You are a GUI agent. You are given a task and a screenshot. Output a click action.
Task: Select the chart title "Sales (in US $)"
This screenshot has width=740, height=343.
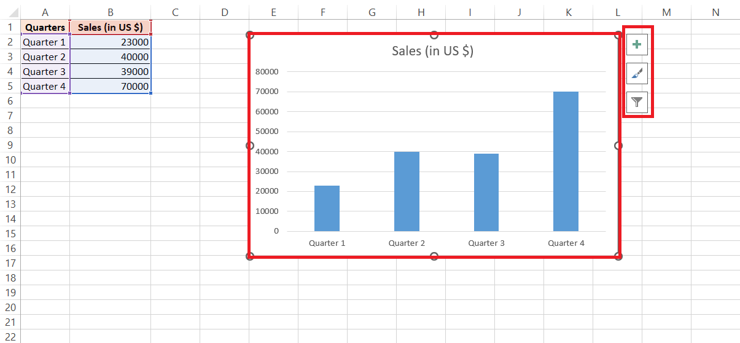pos(432,50)
